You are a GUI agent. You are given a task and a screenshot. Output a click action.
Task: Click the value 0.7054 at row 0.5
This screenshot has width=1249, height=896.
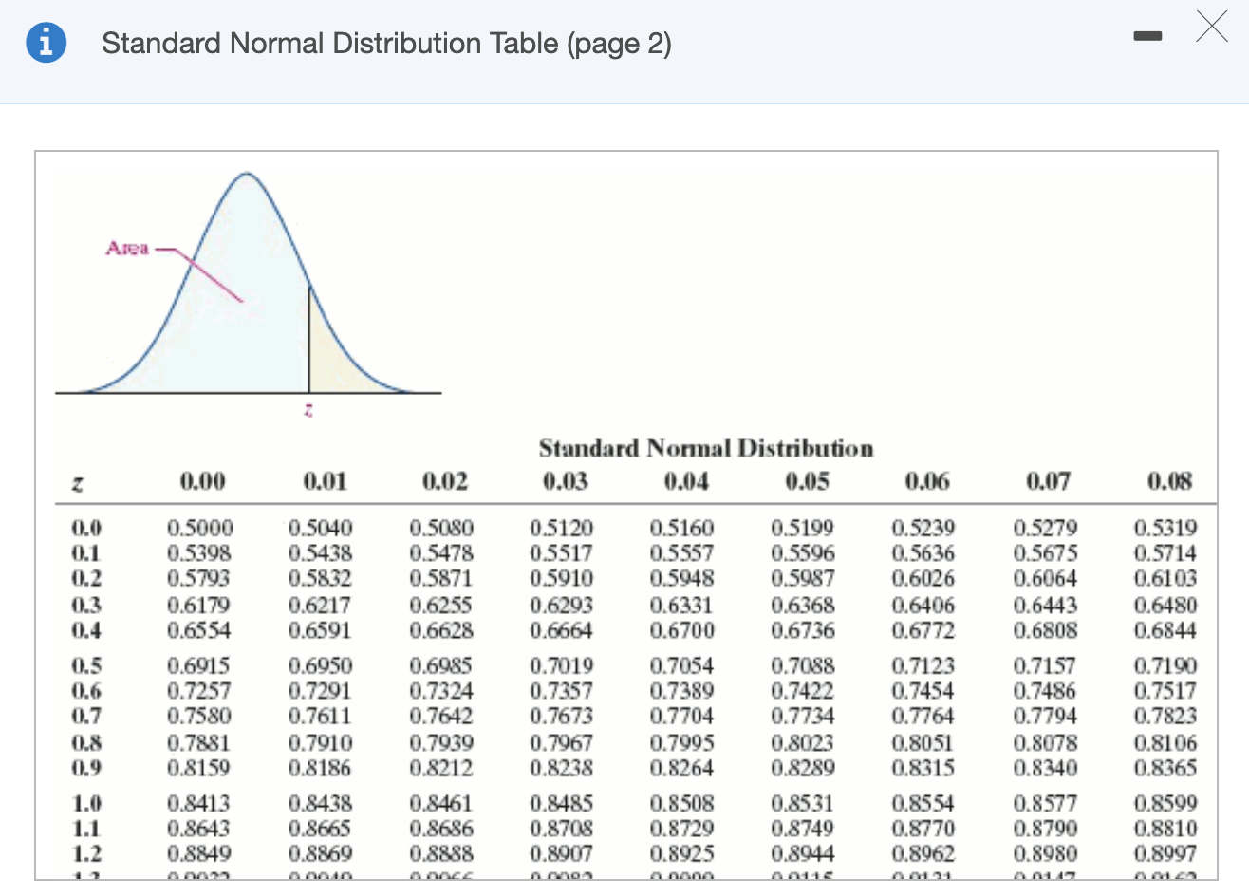tap(681, 665)
